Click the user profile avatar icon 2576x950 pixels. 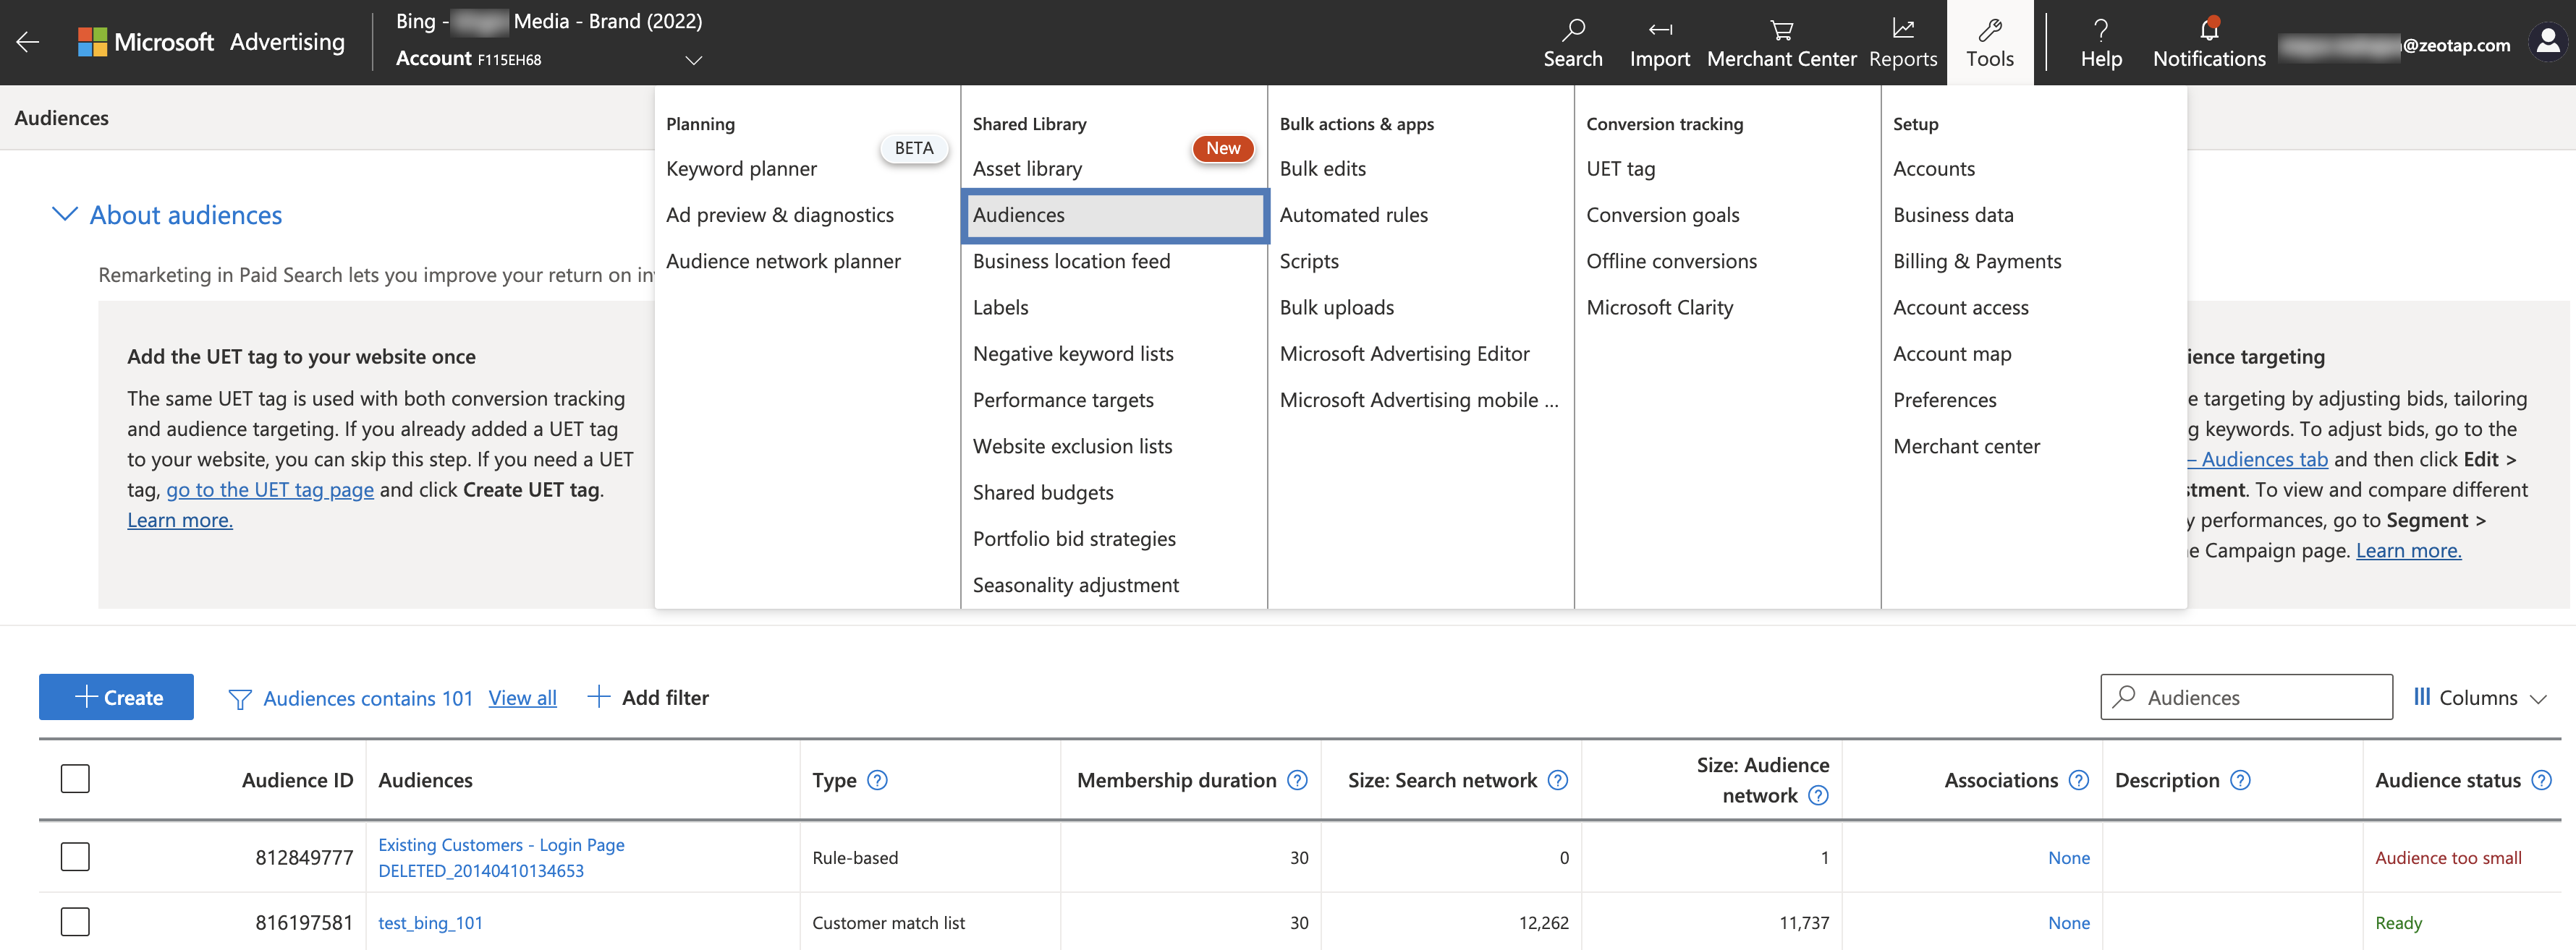pyautogui.click(x=2547, y=41)
